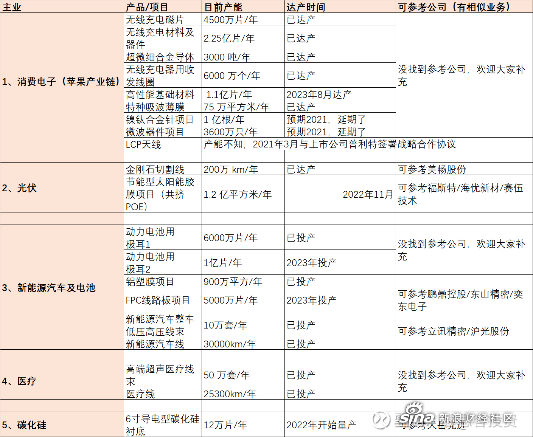
Task: Click the cell 可参考立讯精密/沪光股份
Action: pos(464,331)
